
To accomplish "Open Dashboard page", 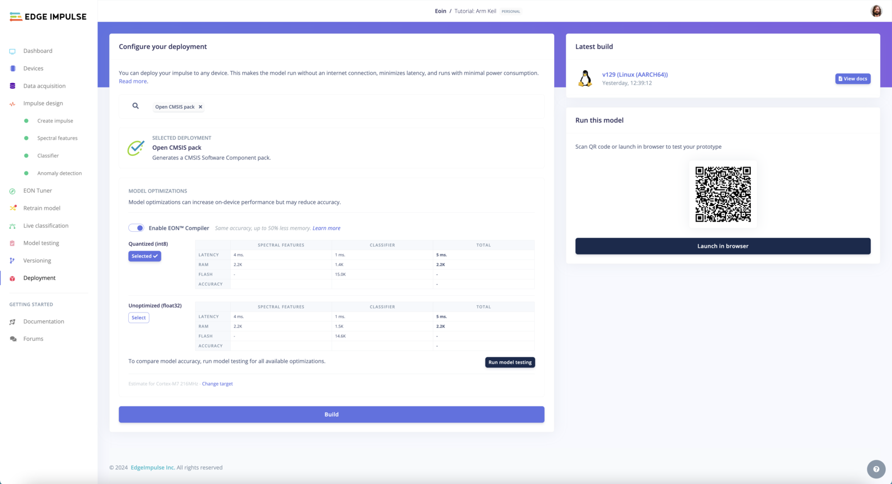I will 38,51.
